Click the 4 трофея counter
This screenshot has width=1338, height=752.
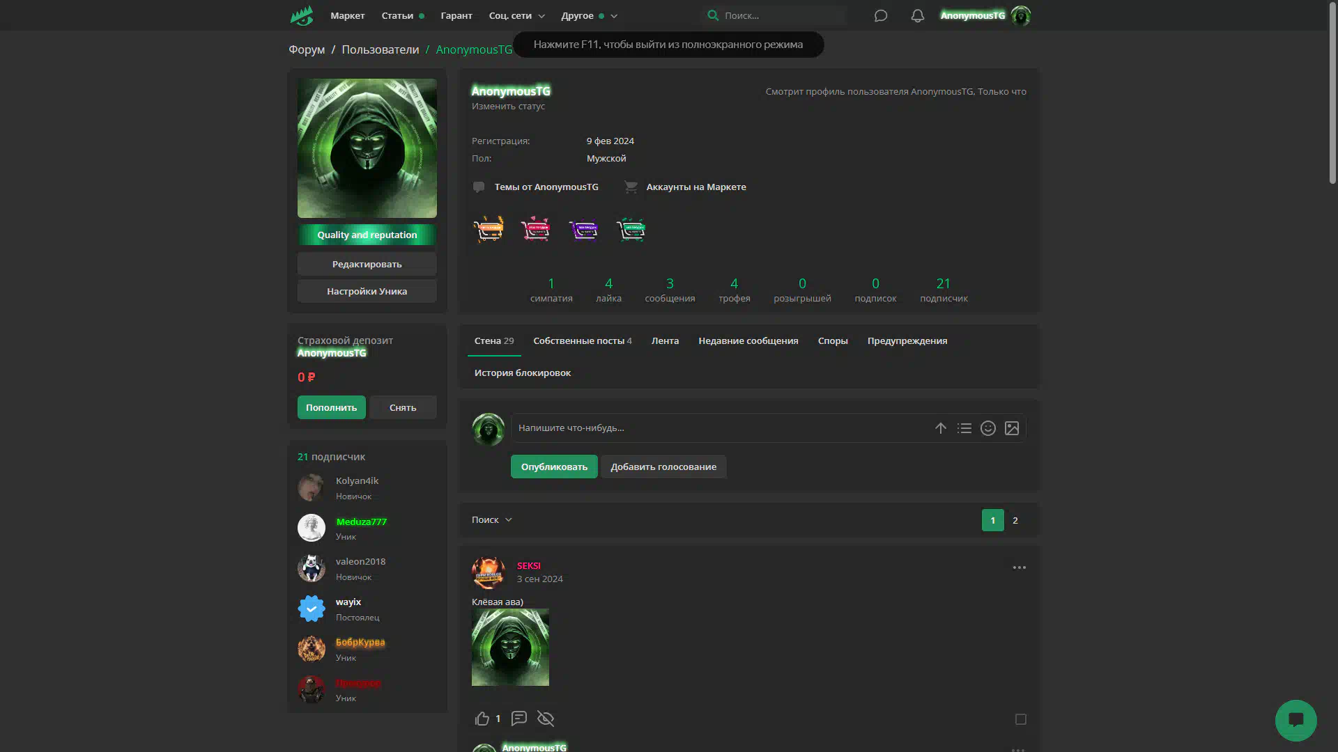[735, 290]
